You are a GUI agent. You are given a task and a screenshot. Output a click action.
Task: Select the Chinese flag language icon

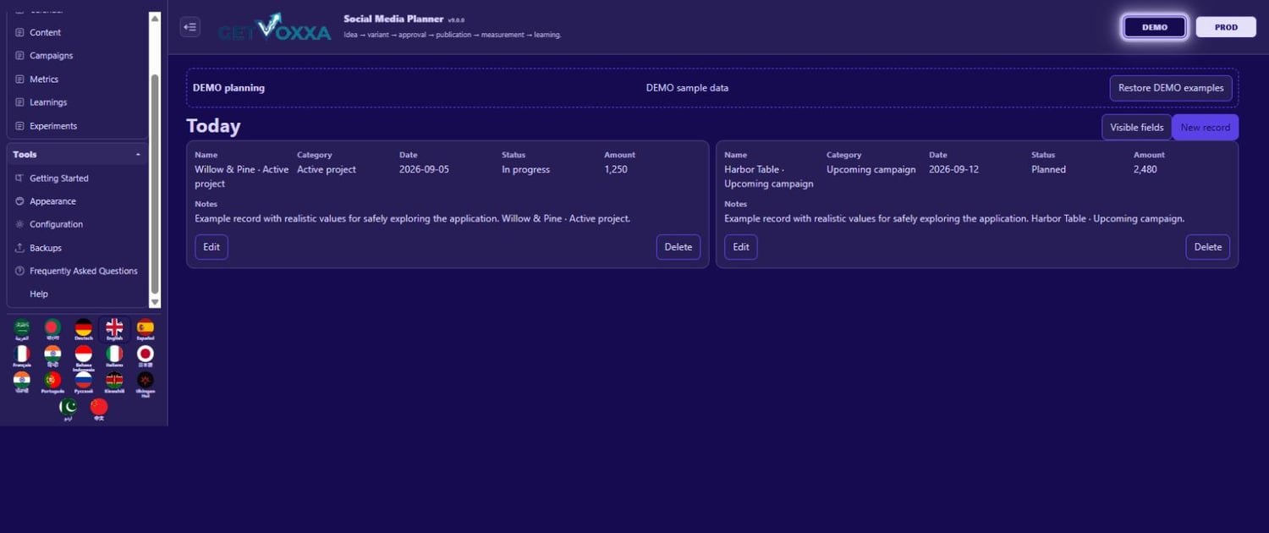click(99, 409)
